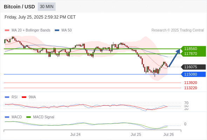Click the MA 50 blue legend swatch
Screen dimensions: 207x140
click(x=57, y=30)
